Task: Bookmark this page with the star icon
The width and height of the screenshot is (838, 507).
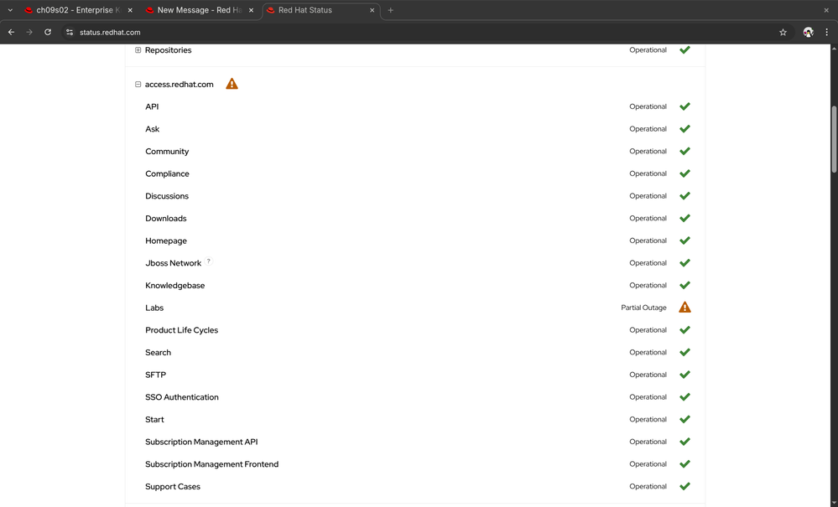Action: 783,32
